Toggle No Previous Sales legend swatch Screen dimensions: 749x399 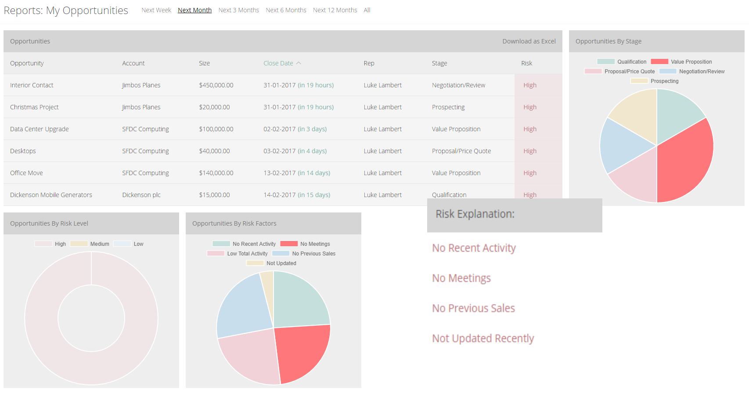[x=281, y=253]
